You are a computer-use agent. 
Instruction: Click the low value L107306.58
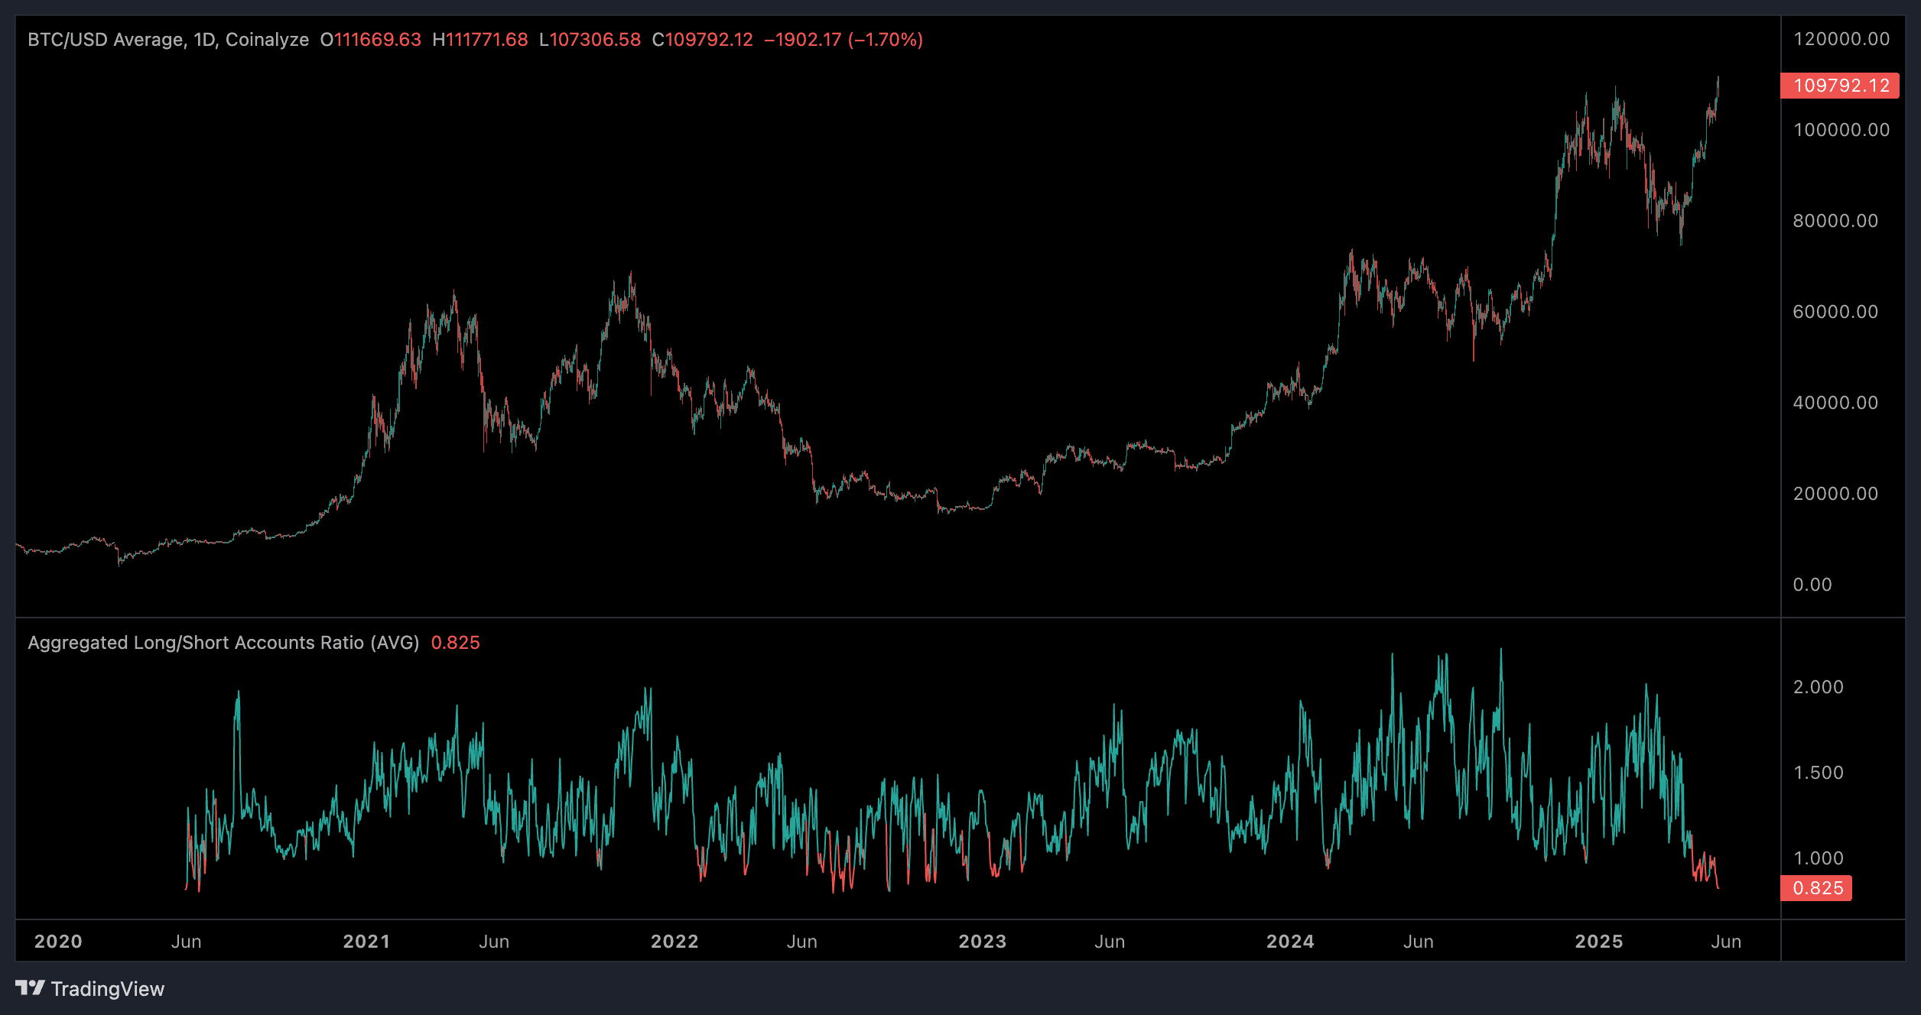(x=590, y=39)
